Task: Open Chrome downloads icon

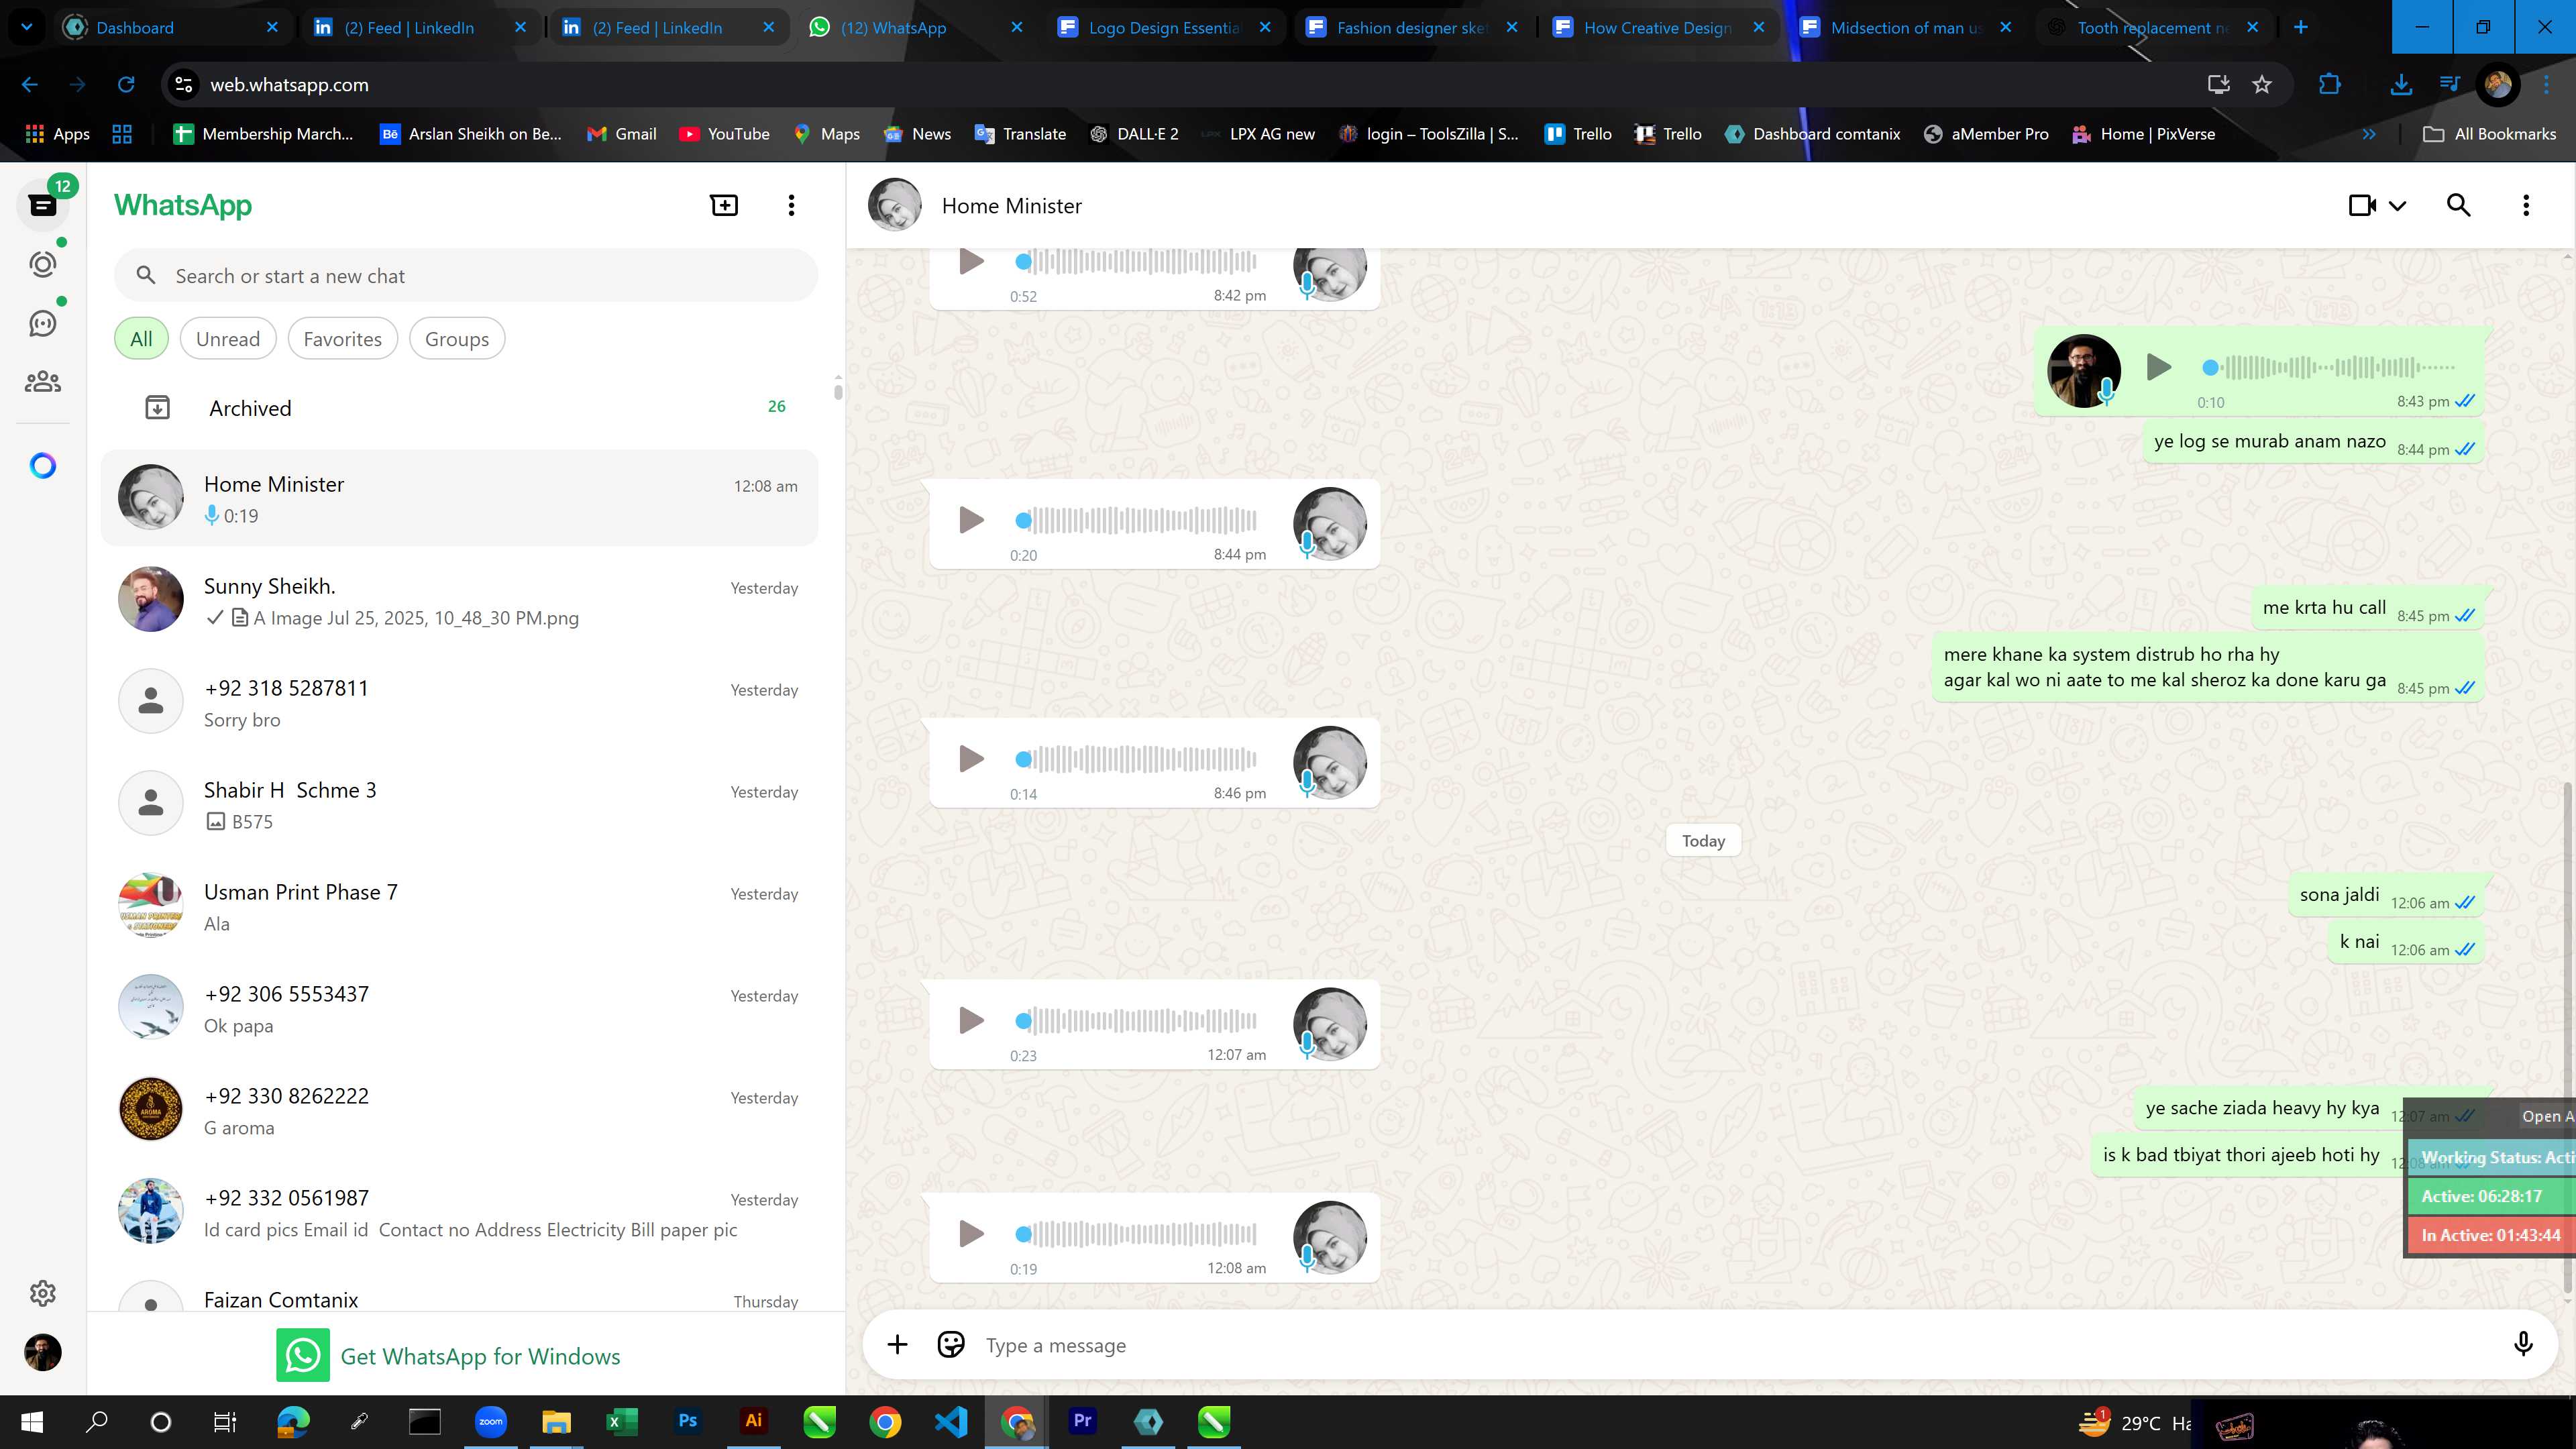Action: [x=2400, y=84]
